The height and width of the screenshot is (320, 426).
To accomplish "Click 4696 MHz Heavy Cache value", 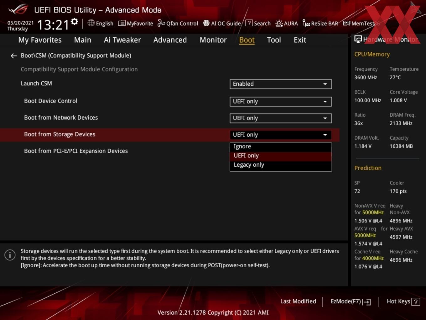I will tap(401, 260).
